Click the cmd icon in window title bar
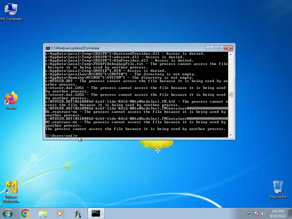 48,48
